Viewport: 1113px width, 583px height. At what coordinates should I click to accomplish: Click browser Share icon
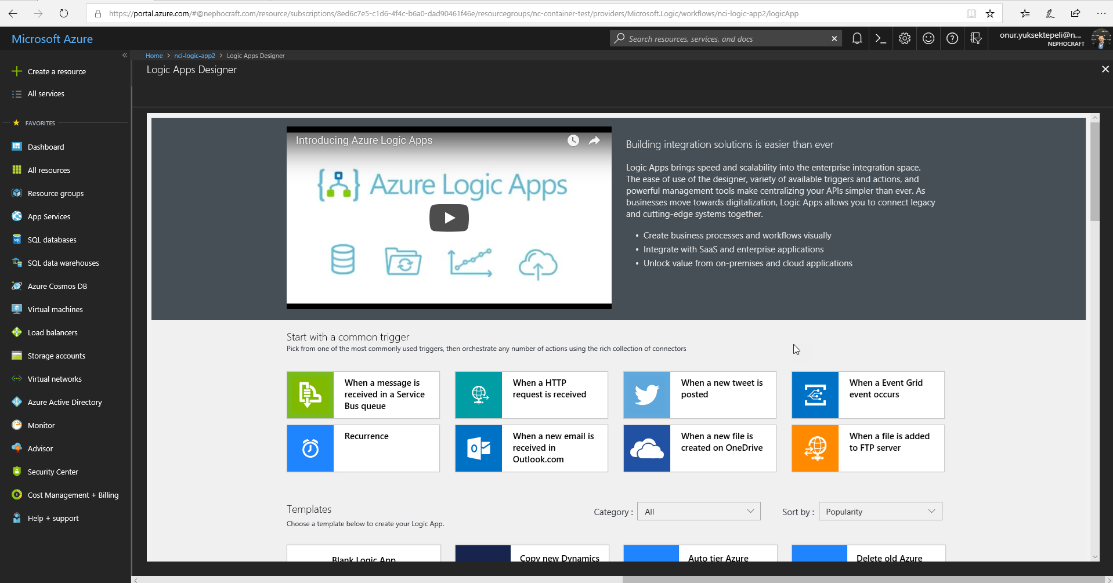[x=1075, y=13]
